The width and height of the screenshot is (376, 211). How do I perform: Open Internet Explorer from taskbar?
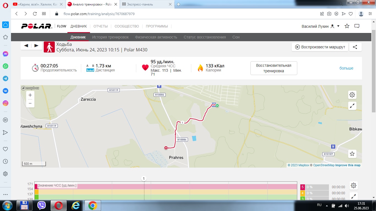(x=75, y=206)
